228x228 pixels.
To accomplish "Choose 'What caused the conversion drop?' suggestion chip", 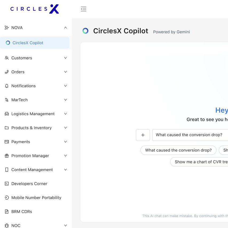I will coord(178,150).
